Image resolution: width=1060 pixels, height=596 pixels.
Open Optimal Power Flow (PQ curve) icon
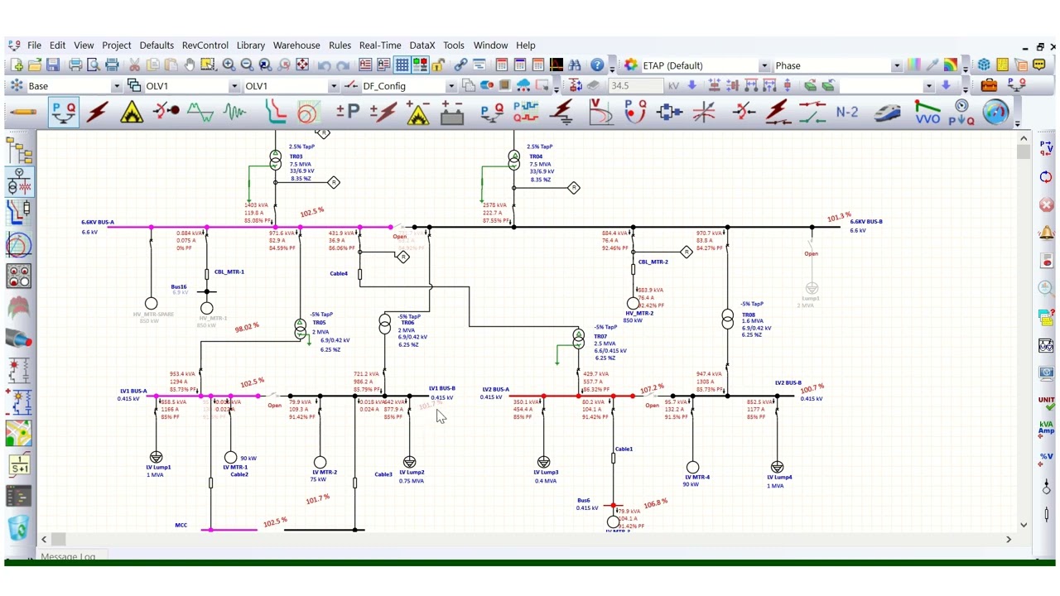point(635,112)
